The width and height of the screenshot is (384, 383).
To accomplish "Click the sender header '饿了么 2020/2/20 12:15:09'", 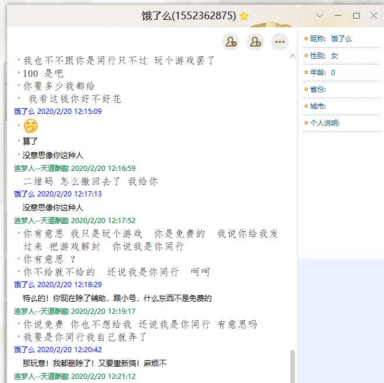I will [x=58, y=112].
